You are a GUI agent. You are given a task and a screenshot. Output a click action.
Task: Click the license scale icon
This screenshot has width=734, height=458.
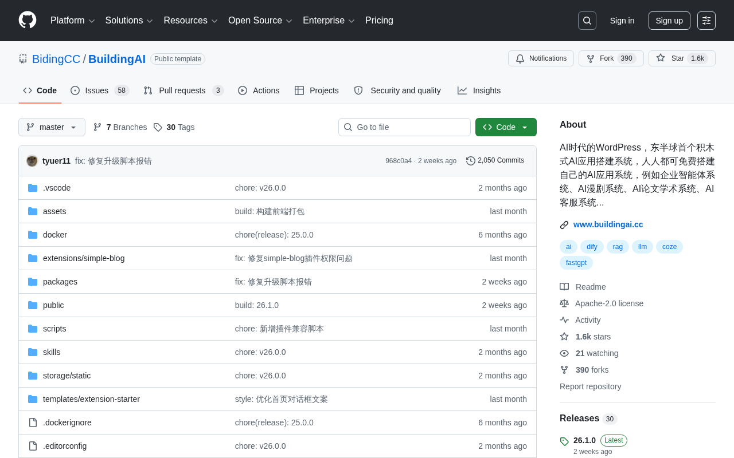(564, 303)
